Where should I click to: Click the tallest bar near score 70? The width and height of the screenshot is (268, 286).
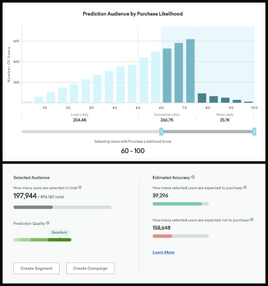tap(190, 71)
